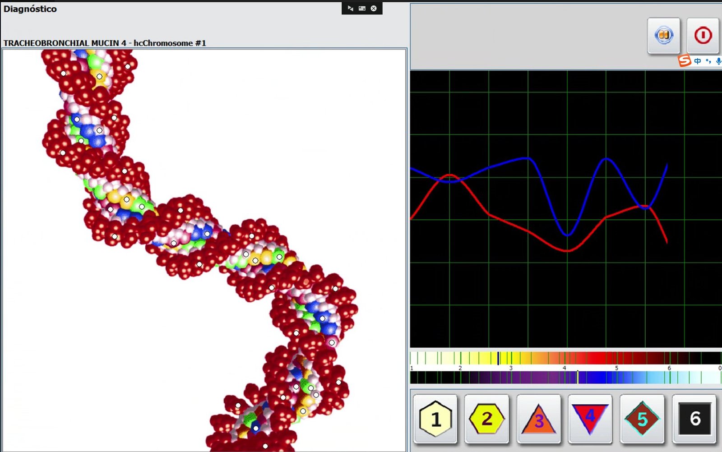Enable the input method microphone voice input
722x452 pixels.
pyautogui.click(x=718, y=61)
